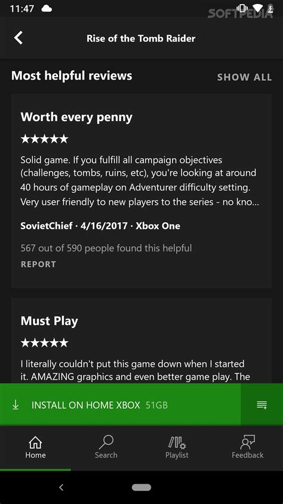
Task: Switch to the Playlist tab label
Action: click(x=177, y=455)
